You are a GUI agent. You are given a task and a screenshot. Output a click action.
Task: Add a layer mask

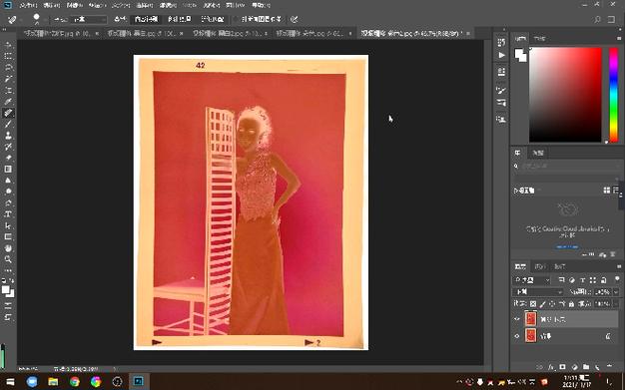click(x=562, y=367)
